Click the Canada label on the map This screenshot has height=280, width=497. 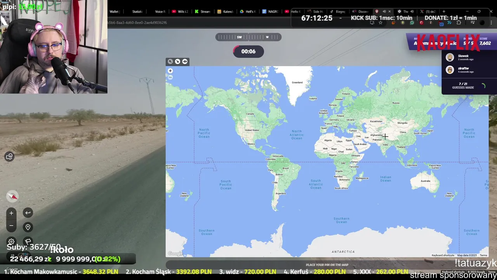250,114
